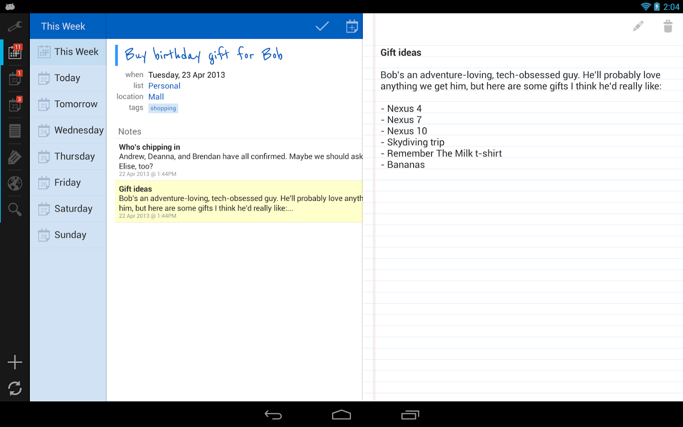Select Friday in the day list
This screenshot has width=683, height=427.
coord(68,182)
